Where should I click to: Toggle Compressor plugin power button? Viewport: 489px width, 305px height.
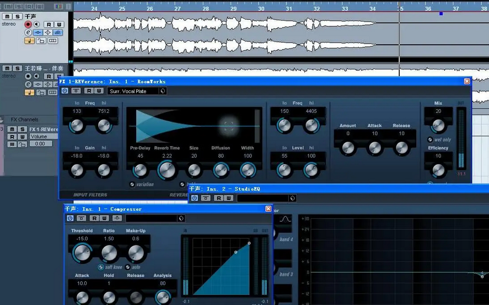pyautogui.click(x=70, y=218)
